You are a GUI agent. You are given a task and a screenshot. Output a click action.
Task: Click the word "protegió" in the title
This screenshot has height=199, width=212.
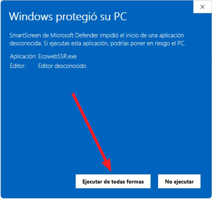click(x=76, y=17)
